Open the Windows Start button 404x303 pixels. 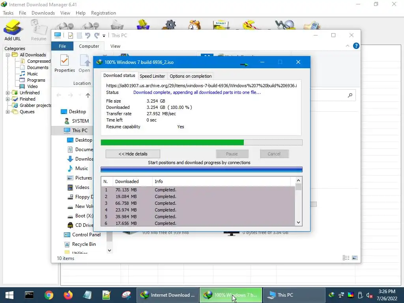click(9, 295)
